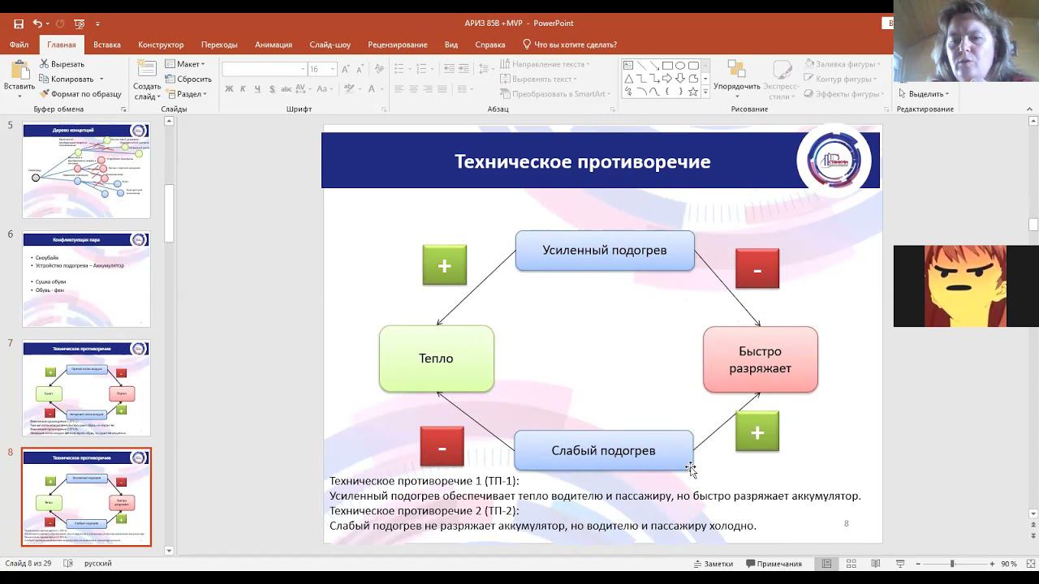The image size is (1039, 584).
Task: Switch to normal view in the status bar
Action: pyautogui.click(x=826, y=564)
